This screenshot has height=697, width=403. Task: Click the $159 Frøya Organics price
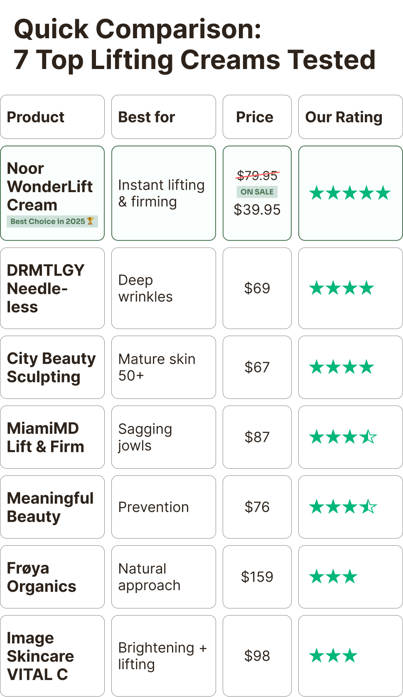pos(257,577)
